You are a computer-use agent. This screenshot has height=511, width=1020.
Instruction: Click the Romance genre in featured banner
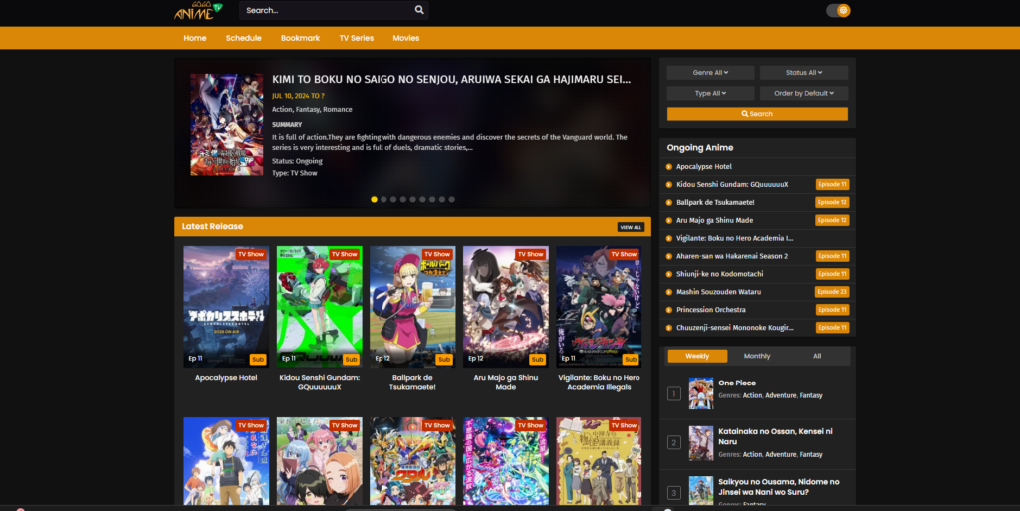[338, 110]
